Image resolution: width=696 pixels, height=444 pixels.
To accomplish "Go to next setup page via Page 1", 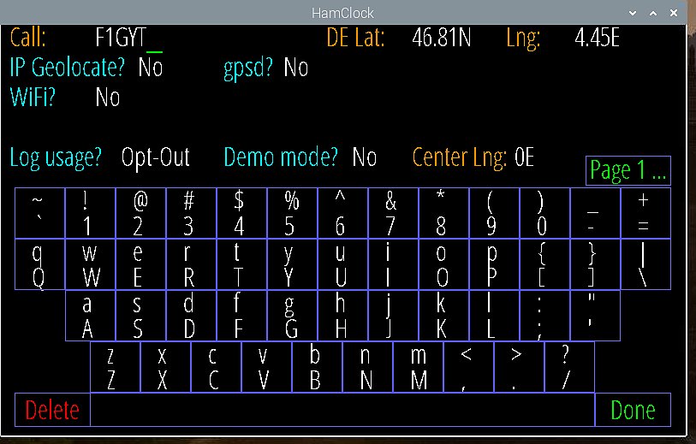I will [x=628, y=171].
